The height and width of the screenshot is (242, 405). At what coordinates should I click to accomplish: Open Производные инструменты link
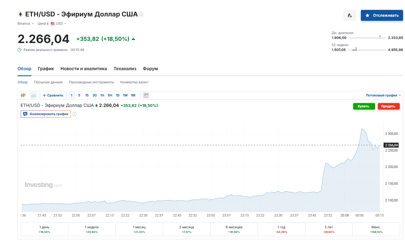tap(91, 82)
